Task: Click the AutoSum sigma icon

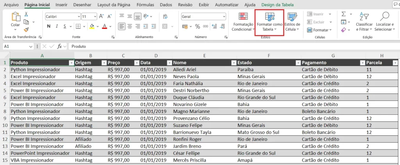Action: click(344, 14)
